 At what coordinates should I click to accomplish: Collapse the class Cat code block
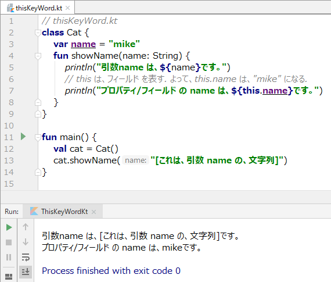point(38,33)
